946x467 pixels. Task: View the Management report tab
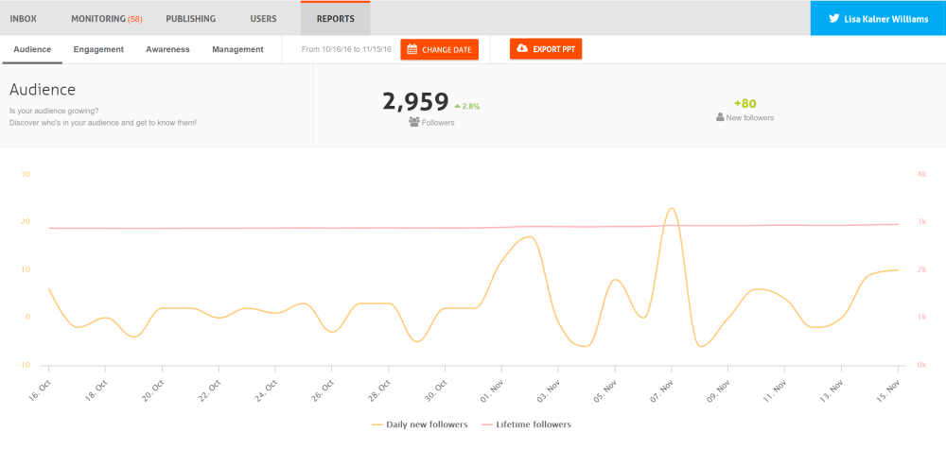pos(237,50)
